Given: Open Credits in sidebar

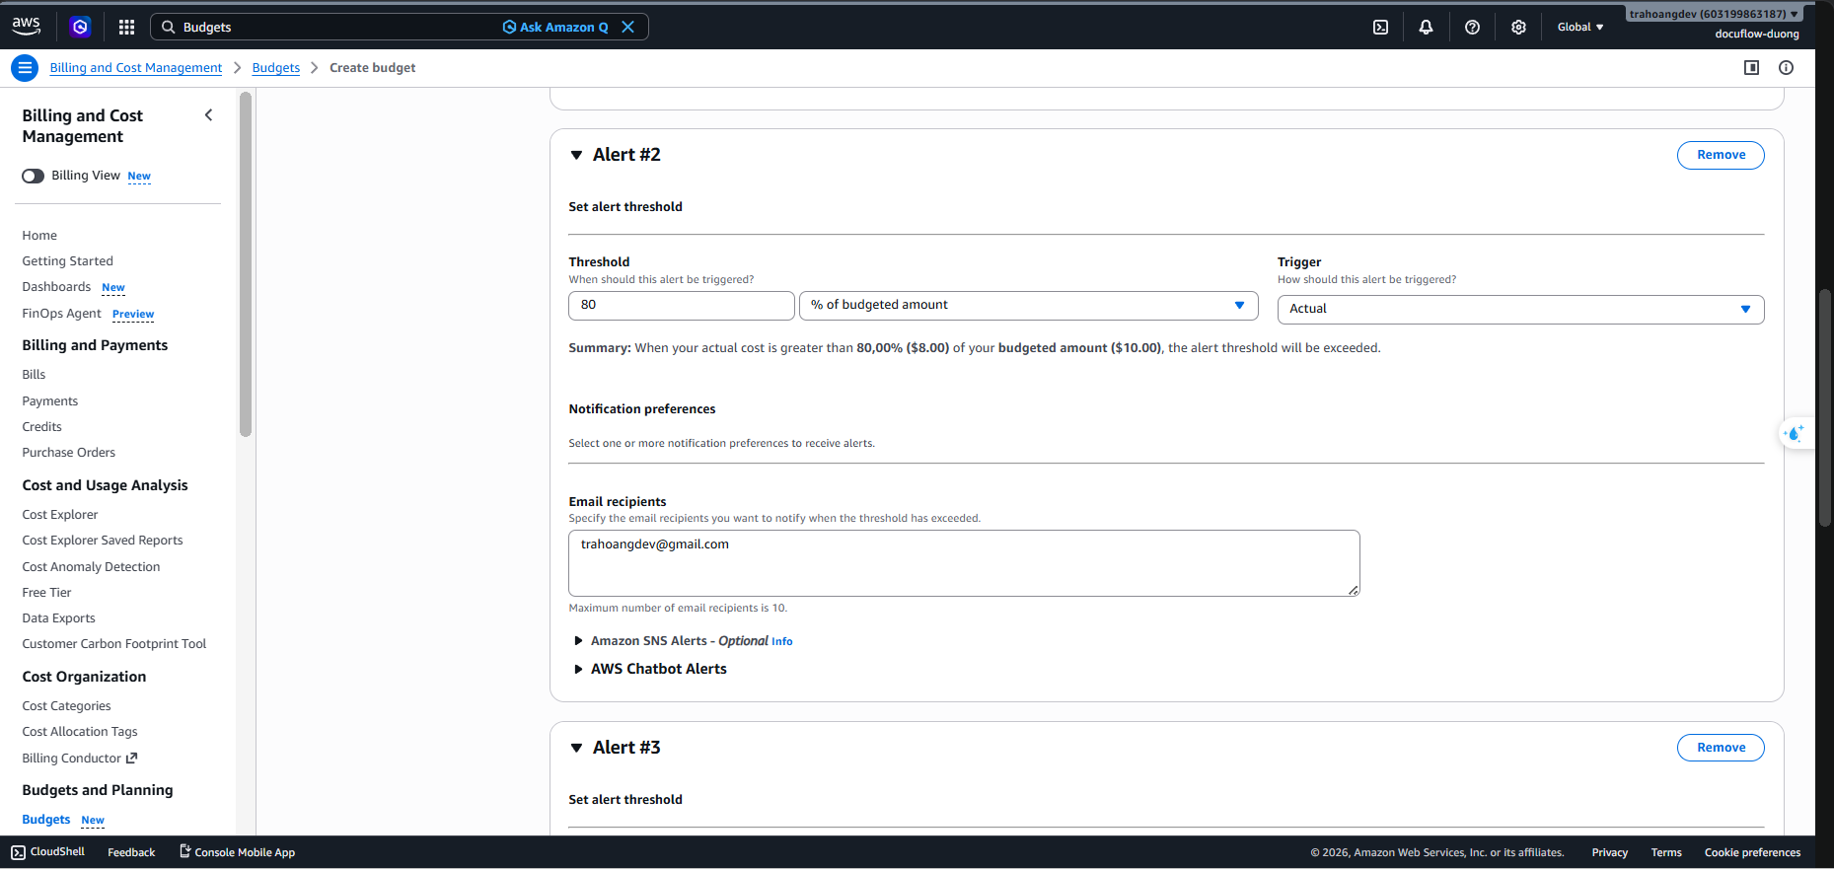Looking at the screenshot, I should coord(41,427).
